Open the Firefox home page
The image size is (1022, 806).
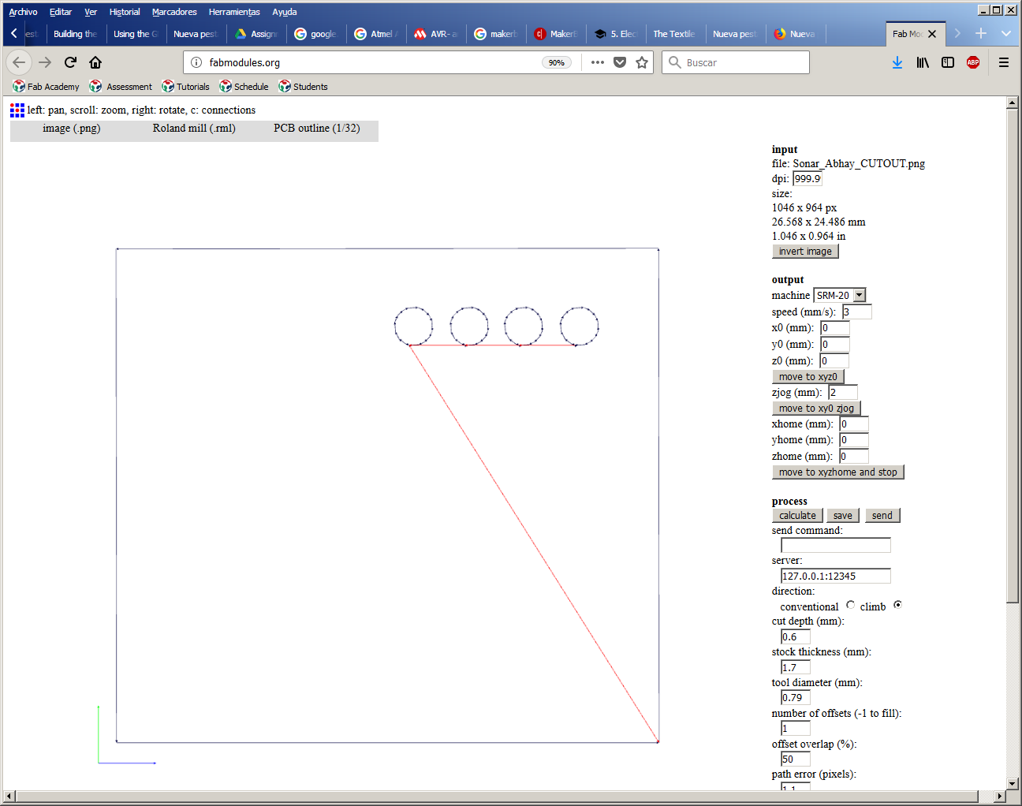95,62
